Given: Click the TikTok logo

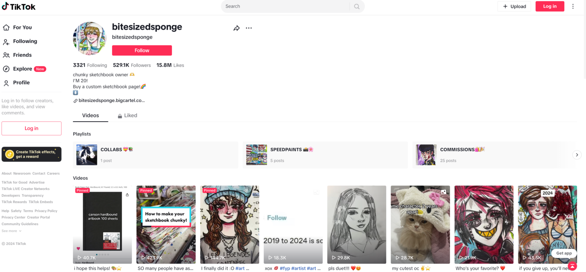Looking at the screenshot, I should point(19,6).
